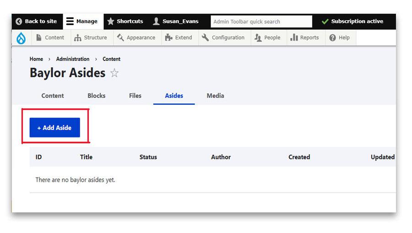412x233 pixels.
Task: Click the People users icon
Action: tap(258, 38)
